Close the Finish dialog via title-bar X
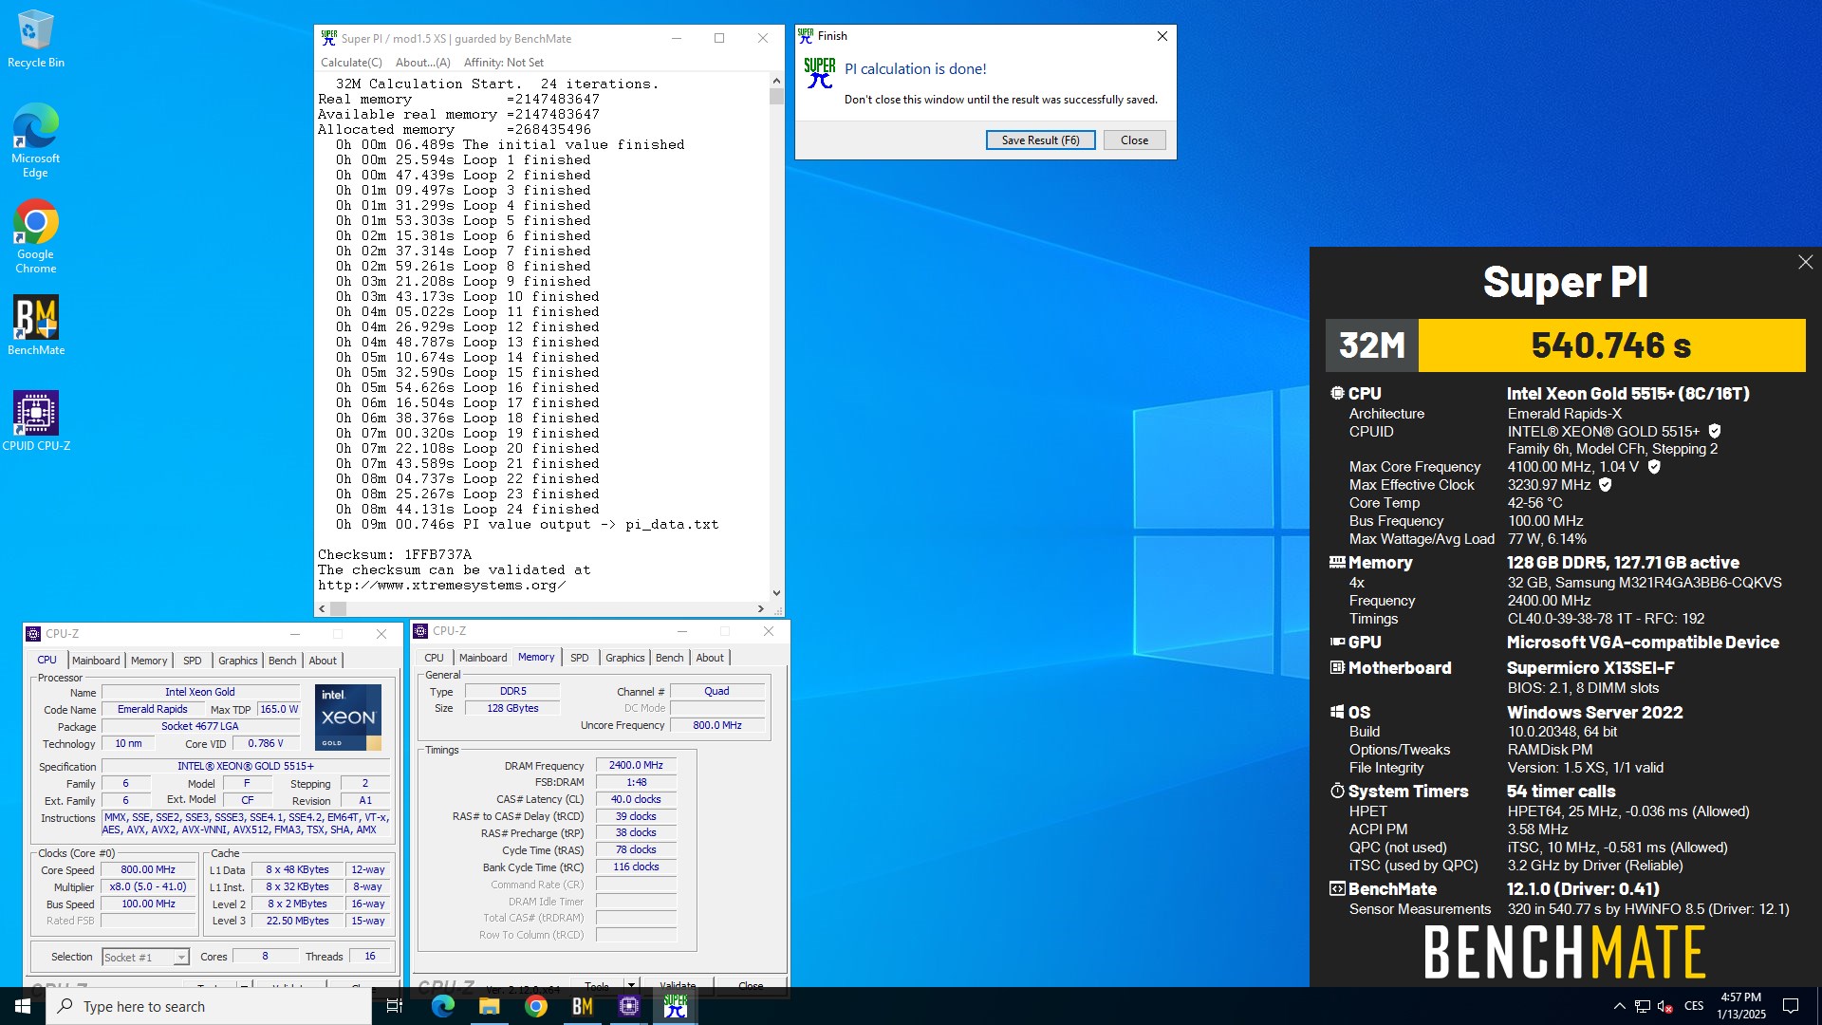The width and height of the screenshot is (1822, 1025). point(1162,36)
